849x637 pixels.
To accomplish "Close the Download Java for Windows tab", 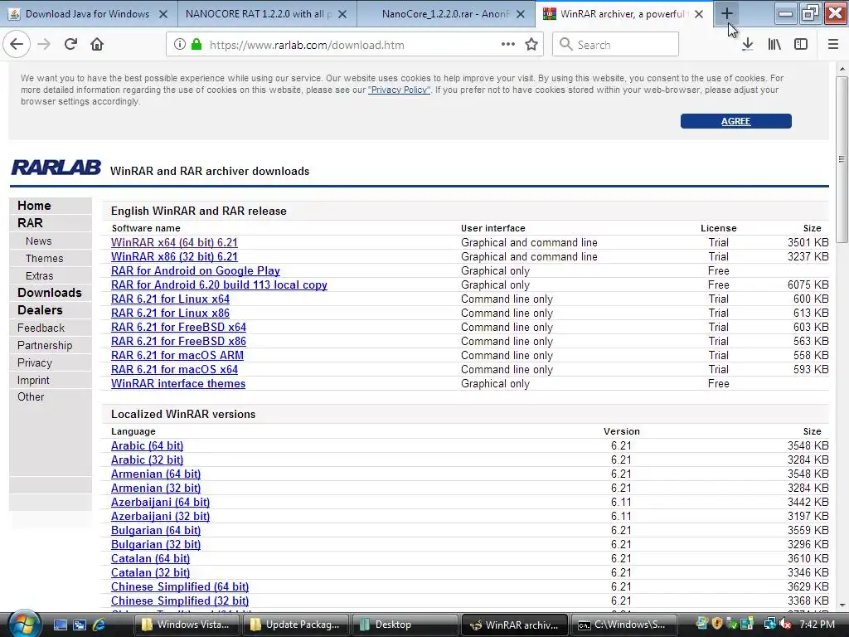I will coord(163,14).
